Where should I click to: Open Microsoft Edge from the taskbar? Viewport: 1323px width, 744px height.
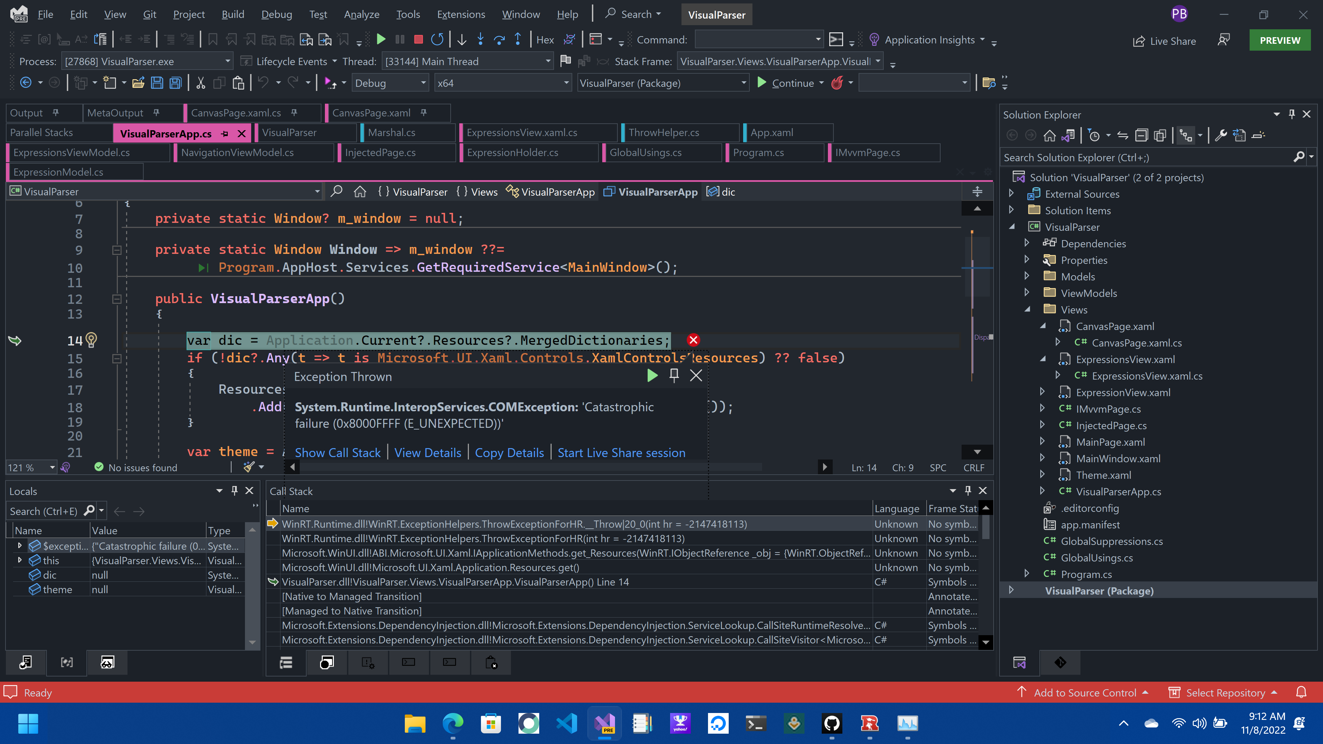pos(452,724)
